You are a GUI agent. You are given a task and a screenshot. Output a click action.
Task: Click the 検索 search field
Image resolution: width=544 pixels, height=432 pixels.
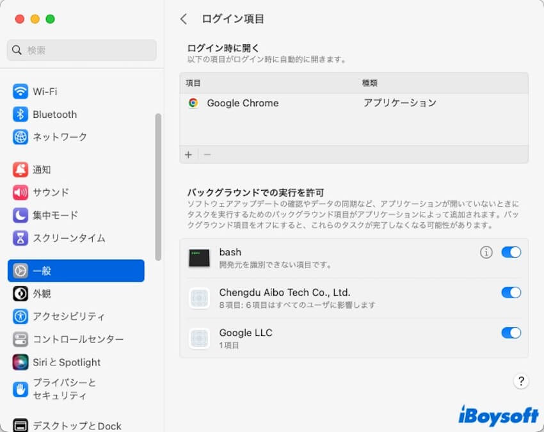pos(81,50)
